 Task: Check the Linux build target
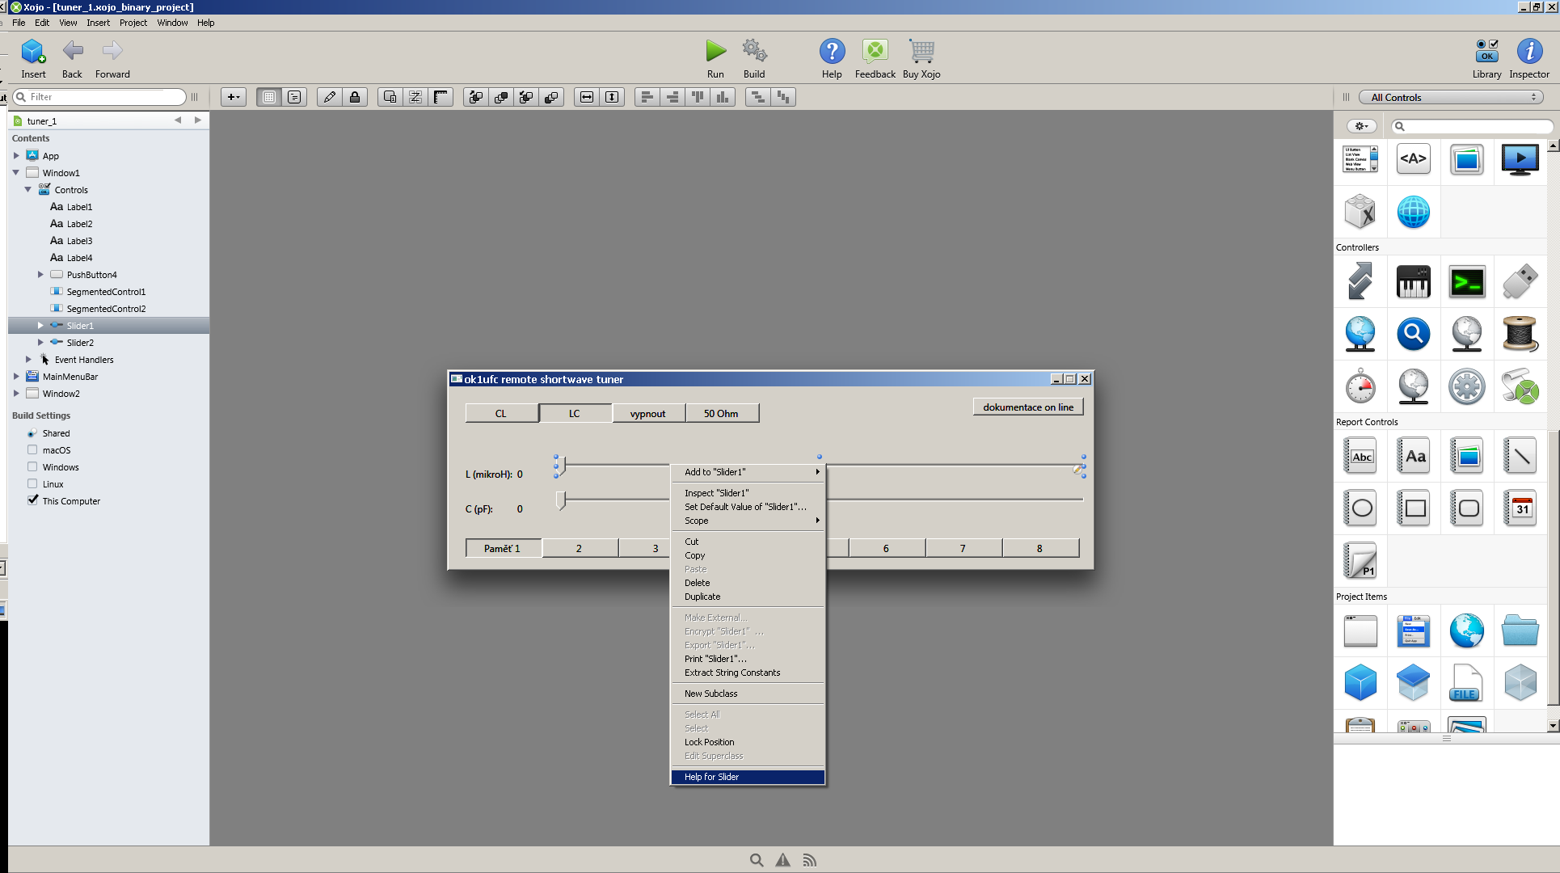pos(32,483)
